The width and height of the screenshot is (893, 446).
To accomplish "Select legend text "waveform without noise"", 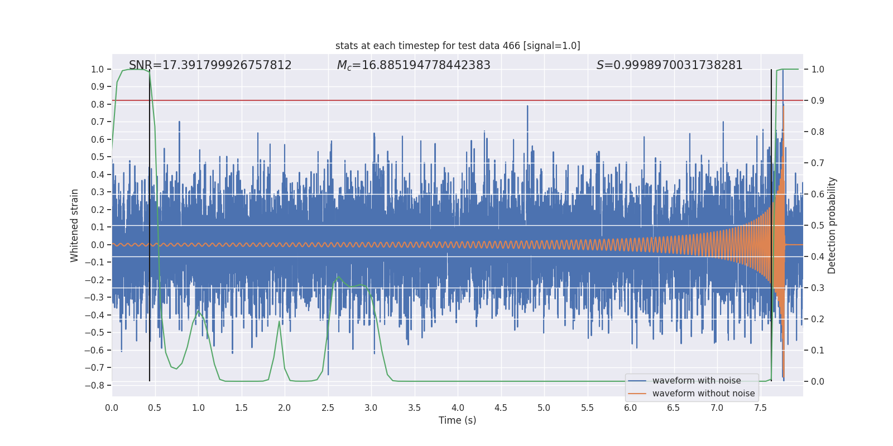I will pyautogui.click(x=704, y=394).
